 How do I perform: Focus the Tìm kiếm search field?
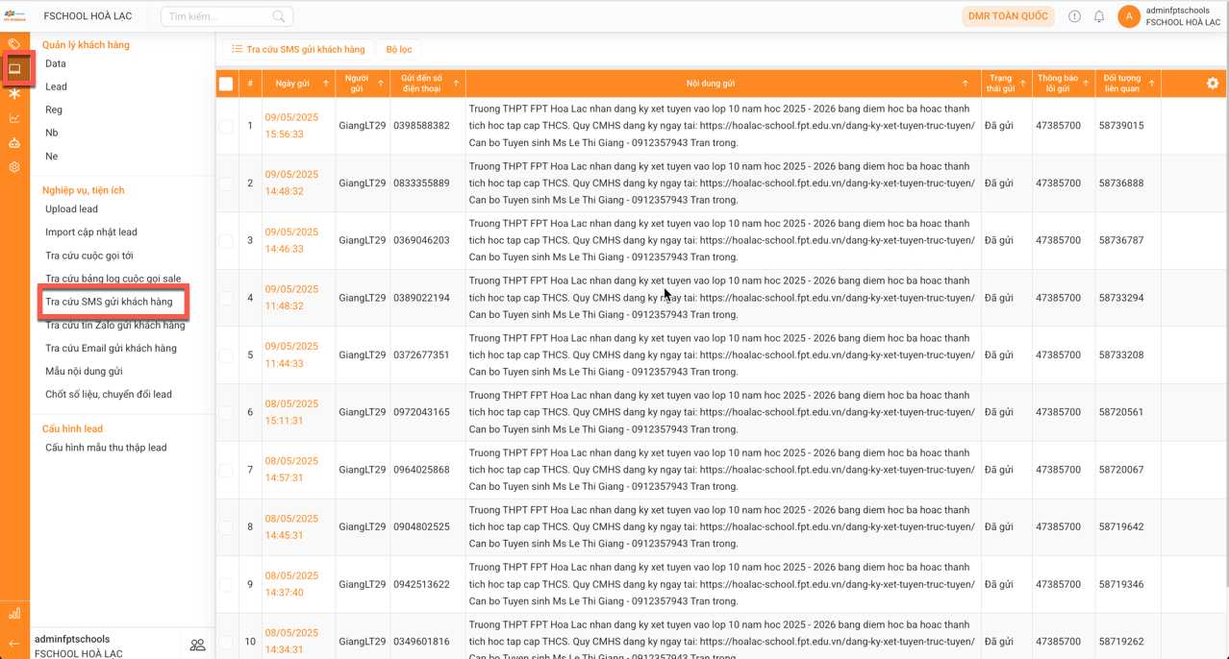pos(227,16)
